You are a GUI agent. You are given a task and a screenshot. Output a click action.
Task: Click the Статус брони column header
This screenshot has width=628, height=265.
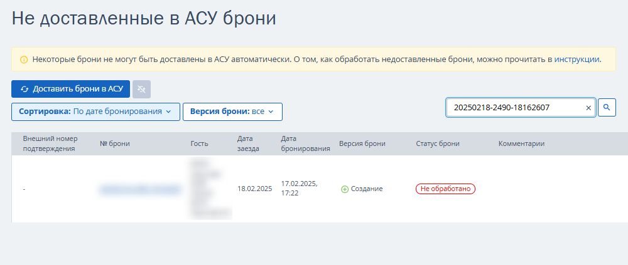pyautogui.click(x=438, y=143)
